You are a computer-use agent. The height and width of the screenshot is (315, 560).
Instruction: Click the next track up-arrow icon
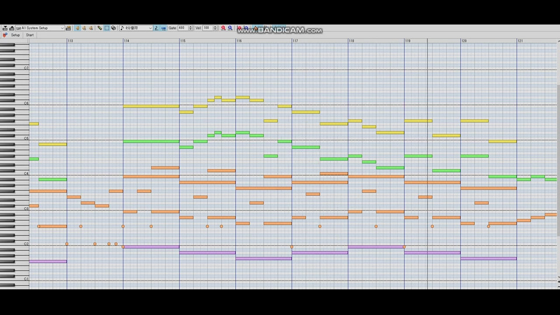coord(12,28)
